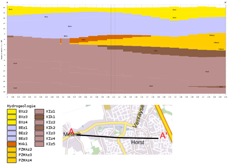
Task: Click the BEz1 legend text label
Action: 23,128
